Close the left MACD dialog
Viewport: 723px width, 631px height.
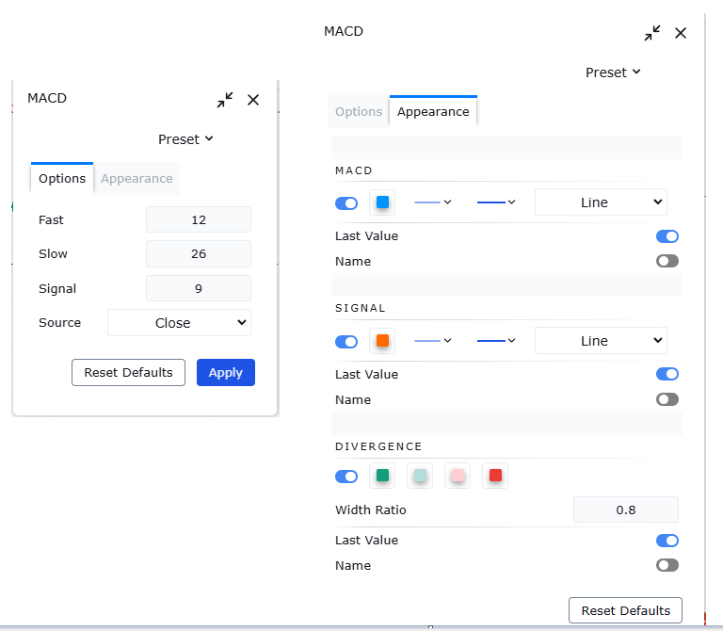[x=253, y=100]
